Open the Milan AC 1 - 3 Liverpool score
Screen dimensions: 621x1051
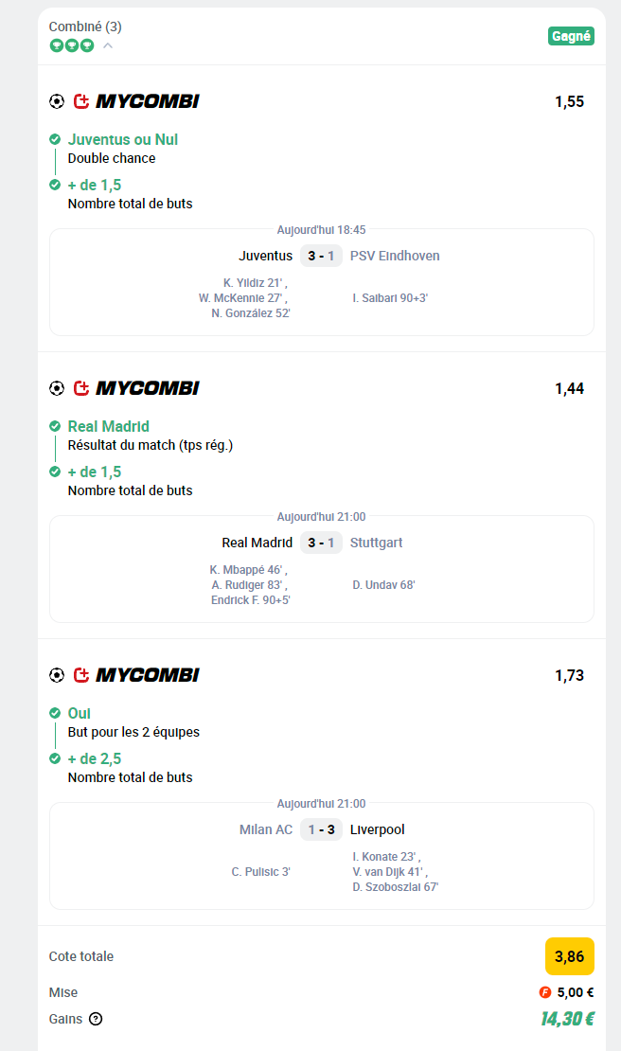322,829
